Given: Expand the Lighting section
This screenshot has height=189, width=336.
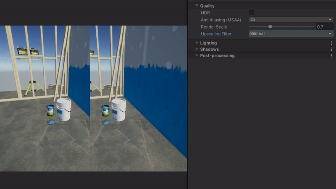Looking at the screenshot, I should pos(197,43).
